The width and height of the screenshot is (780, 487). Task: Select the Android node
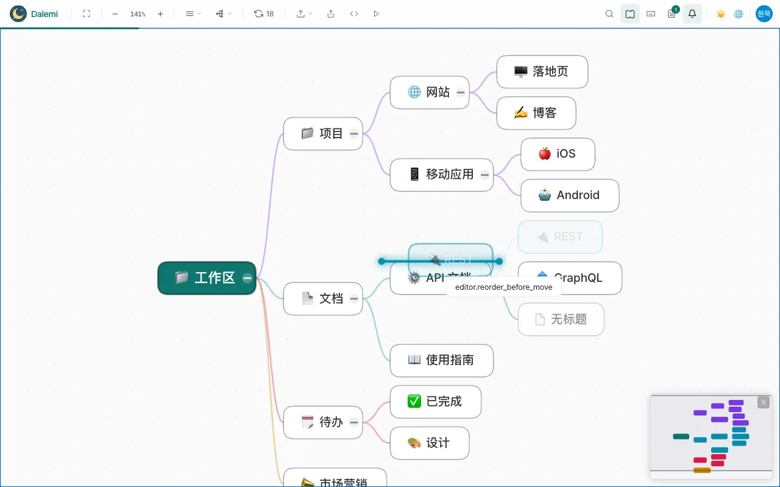[x=570, y=195]
